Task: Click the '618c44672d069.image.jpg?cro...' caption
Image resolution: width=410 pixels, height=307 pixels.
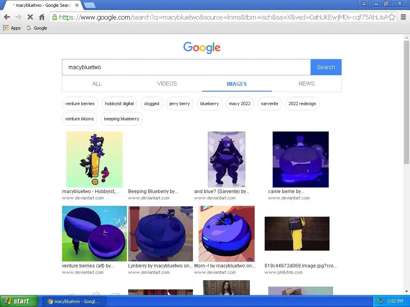Action: (301, 266)
